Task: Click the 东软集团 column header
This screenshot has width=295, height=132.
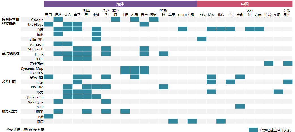Action: (287, 12)
